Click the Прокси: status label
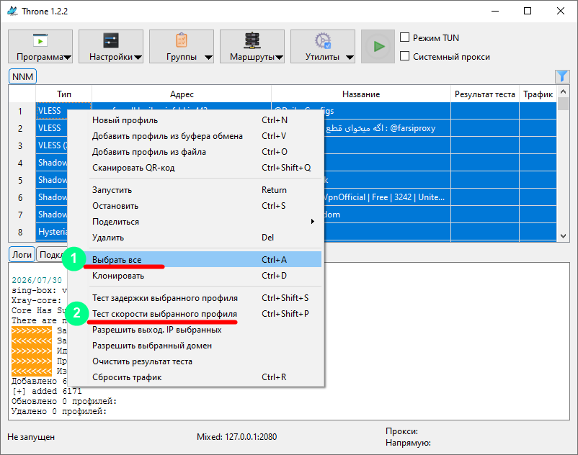 click(402, 431)
